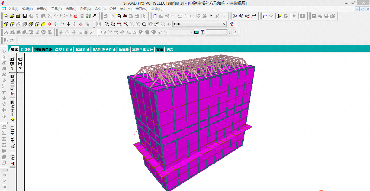Toggle the blue arch structure view button

(265, 16)
